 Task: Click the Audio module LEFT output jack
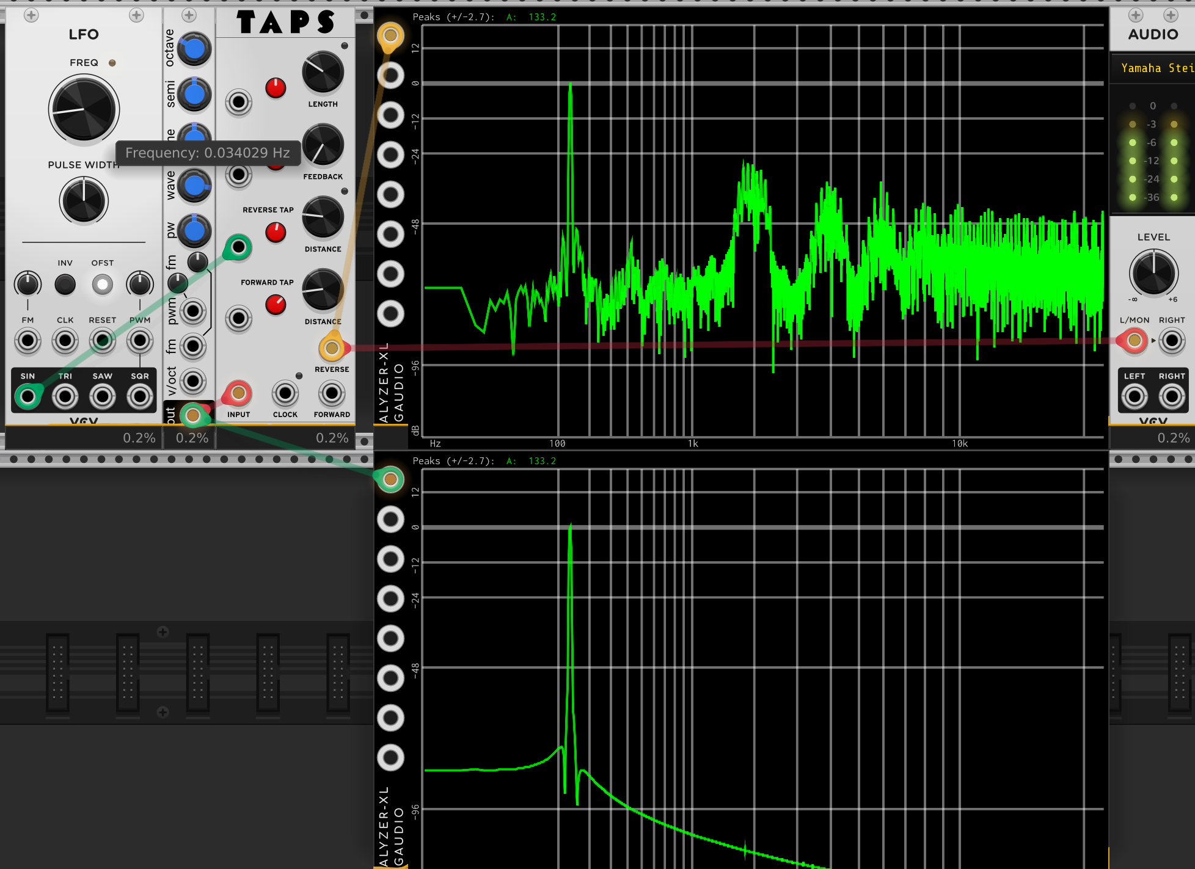coord(1135,397)
